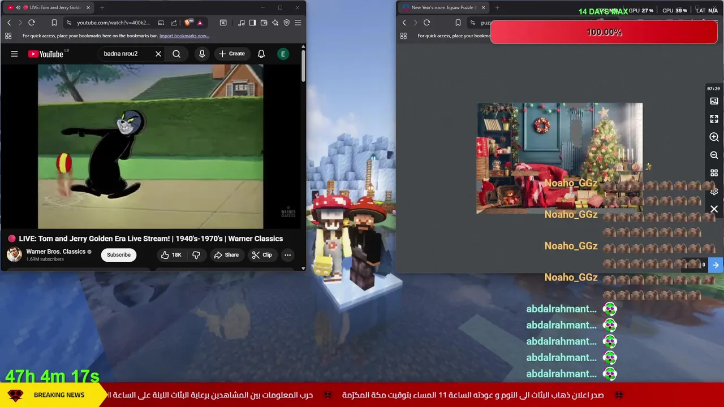Share this page from the YouTube address bar
Viewport: 724px width, 407px height.
[174, 23]
